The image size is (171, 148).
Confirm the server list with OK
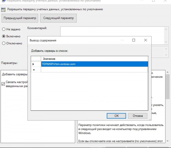pos(116,116)
